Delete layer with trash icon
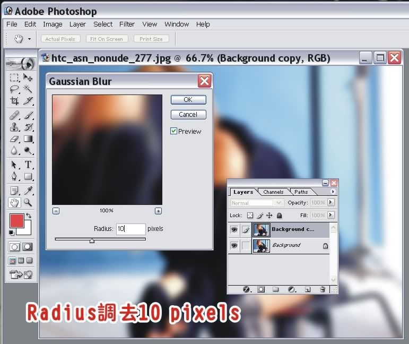Image resolution: width=409 pixels, height=344 pixels. click(323, 289)
